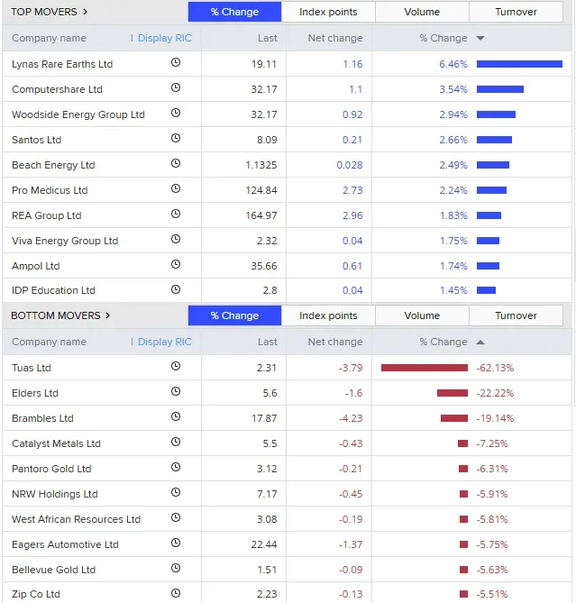Toggle Display RIC in Top Movers header

[165, 38]
